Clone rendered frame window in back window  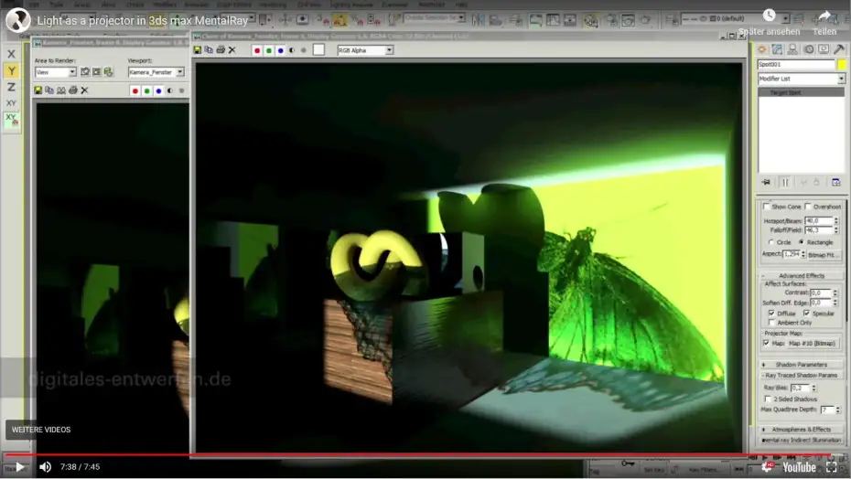[x=61, y=90]
